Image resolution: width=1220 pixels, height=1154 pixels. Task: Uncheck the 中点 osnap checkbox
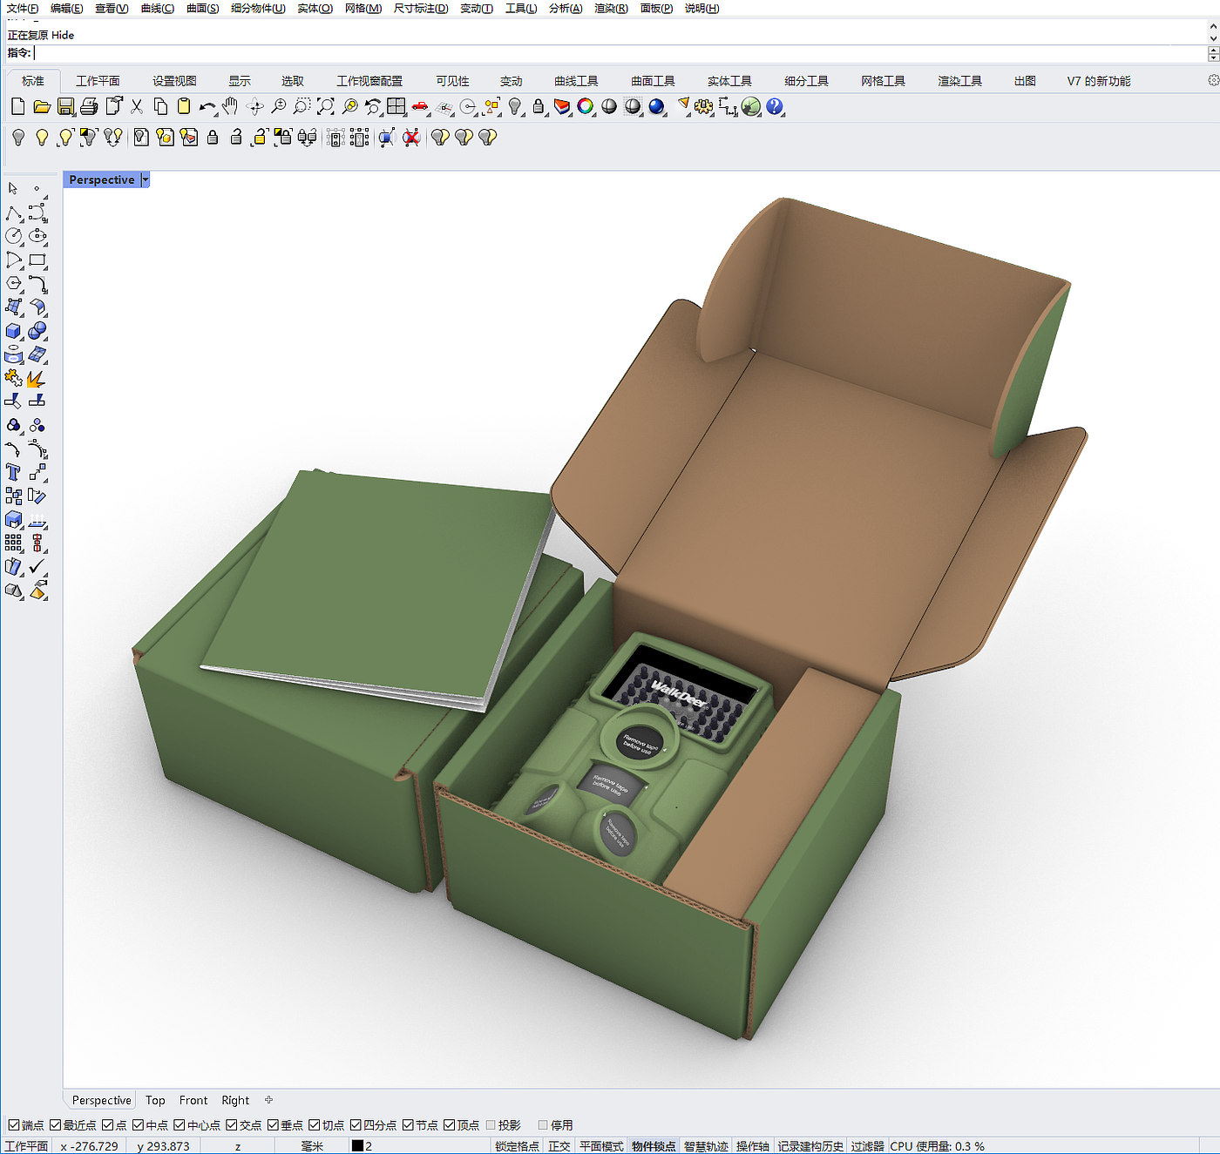pyautogui.click(x=139, y=1125)
